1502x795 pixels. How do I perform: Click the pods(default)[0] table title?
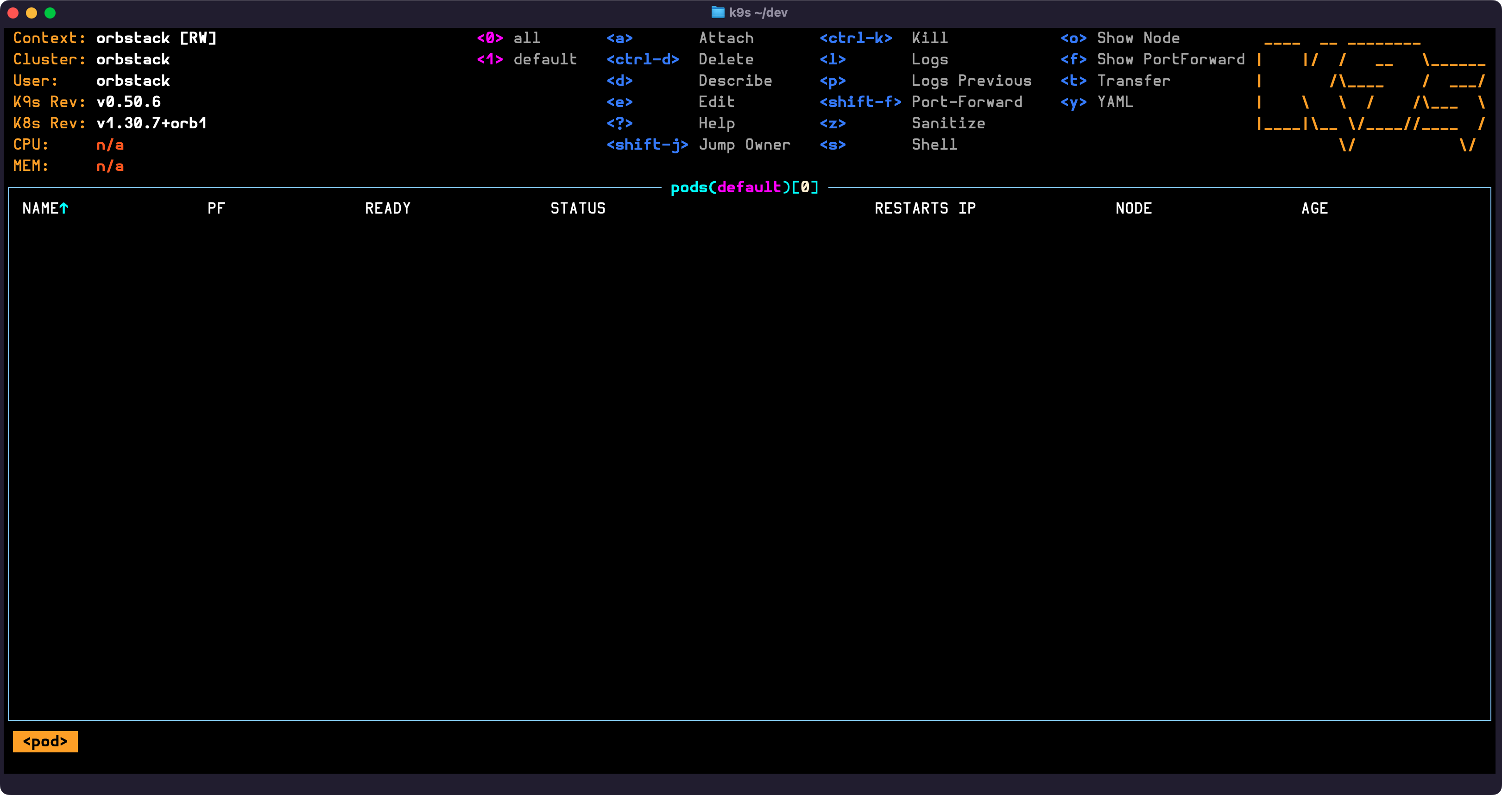(745, 187)
